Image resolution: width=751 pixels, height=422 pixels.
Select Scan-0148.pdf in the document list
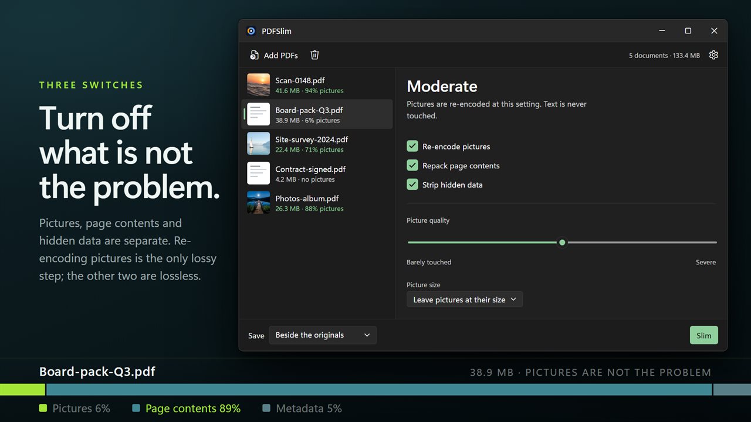pyautogui.click(x=317, y=84)
